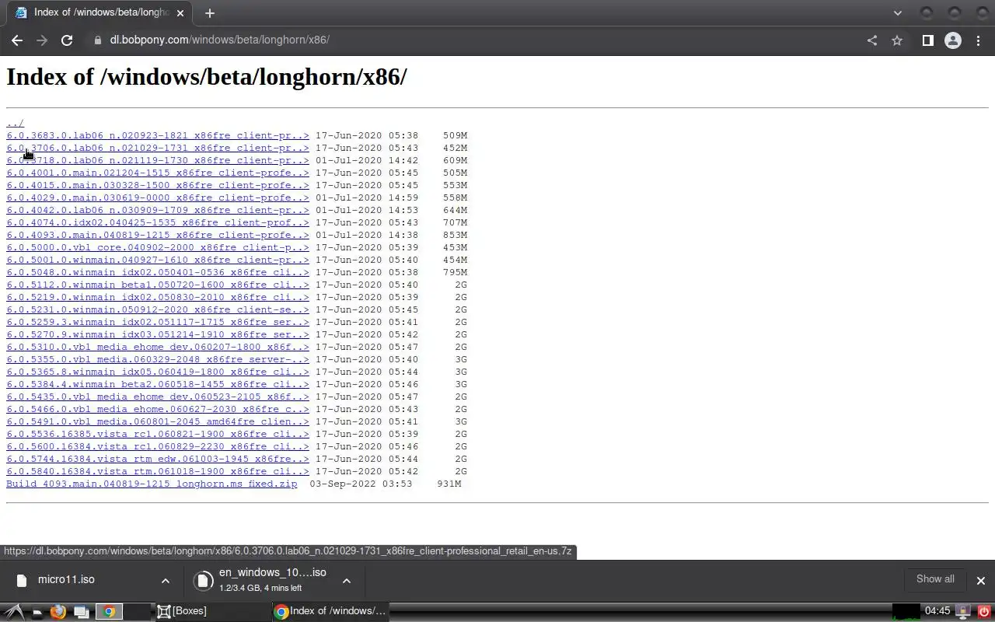
Task: Download 6.0.5384.4.winmain_beta2.060518-1455 build
Action: click(x=158, y=384)
